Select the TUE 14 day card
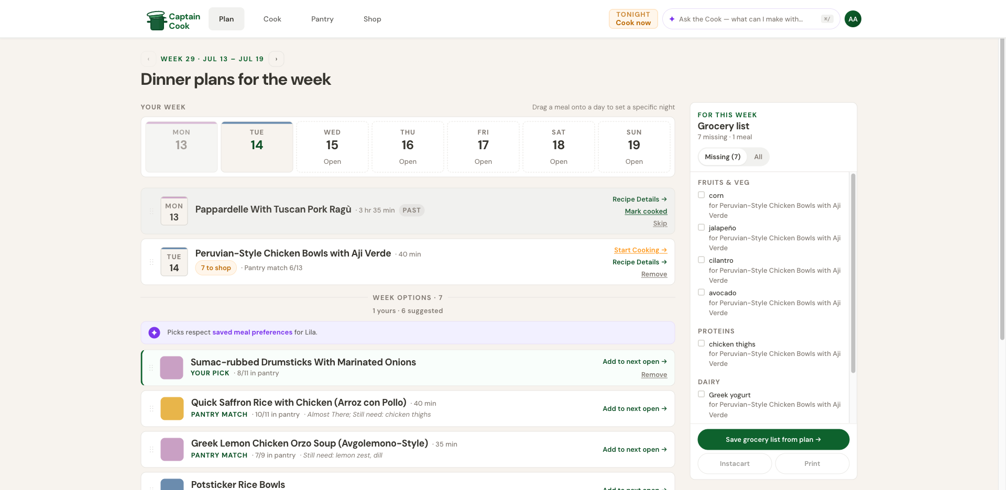Screen dimensions: 1006x490 click(x=257, y=147)
